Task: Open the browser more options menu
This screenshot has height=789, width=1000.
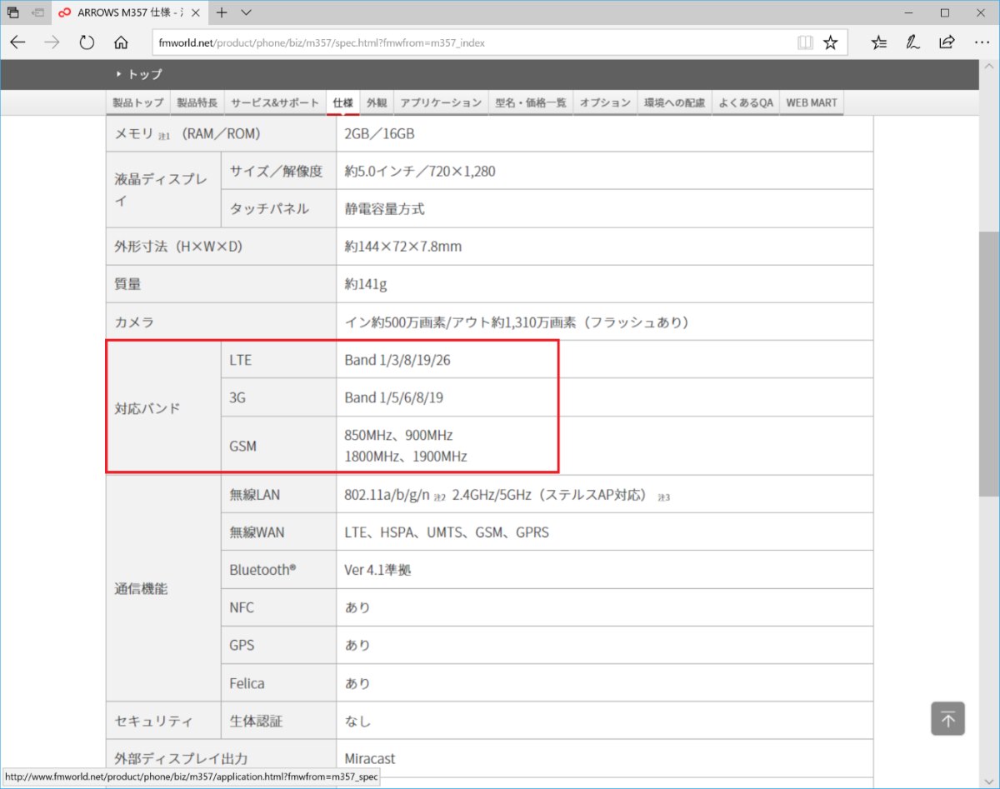Action: point(981,42)
